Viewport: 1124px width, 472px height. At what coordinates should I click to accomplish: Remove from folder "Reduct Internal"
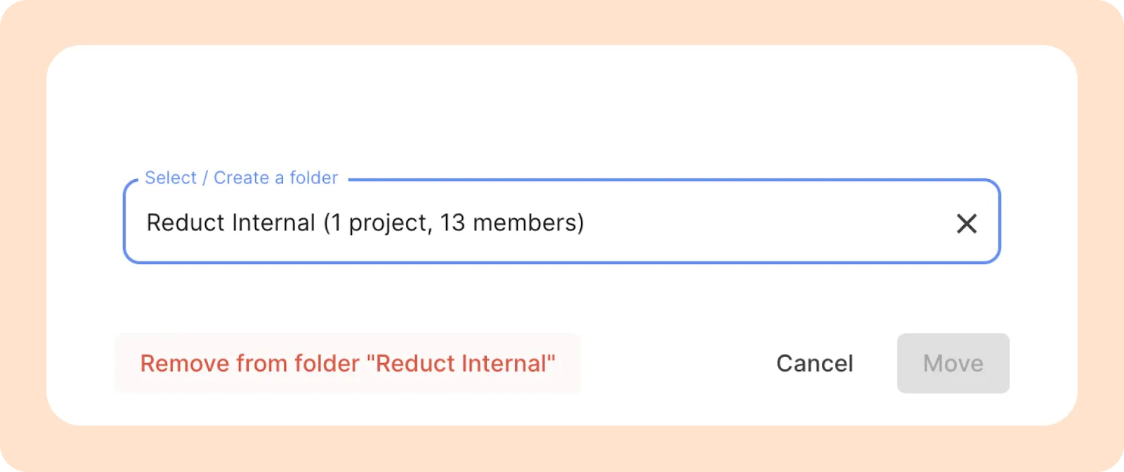[x=348, y=363]
